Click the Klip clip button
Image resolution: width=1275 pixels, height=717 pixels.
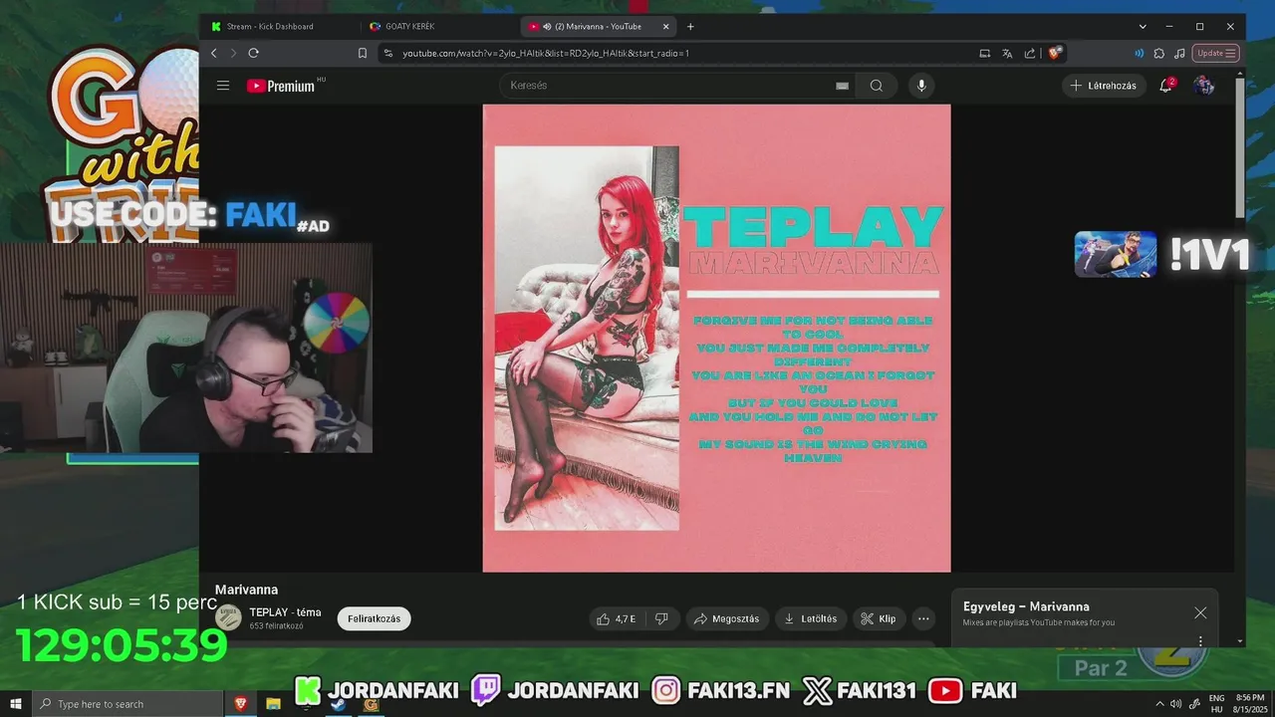click(879, 618)
